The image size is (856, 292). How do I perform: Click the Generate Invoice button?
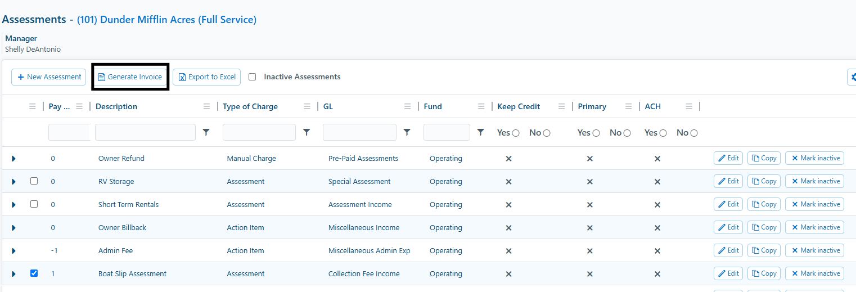click(130, 77)
